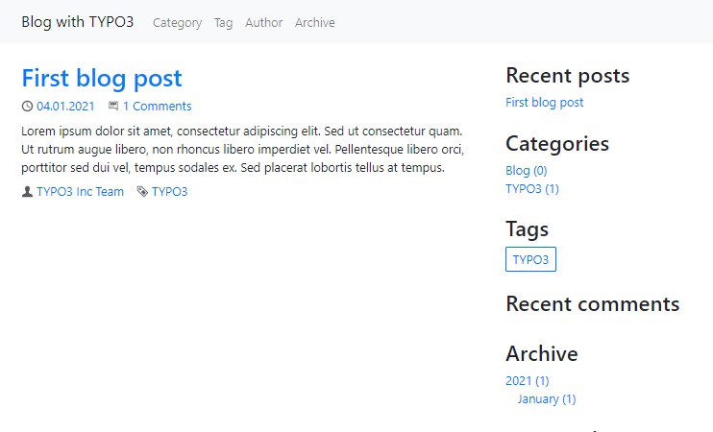The width and height of the screenshot is (713, 432).
Task: Select the Blog (0) category
Action: (x=526, y=171)
